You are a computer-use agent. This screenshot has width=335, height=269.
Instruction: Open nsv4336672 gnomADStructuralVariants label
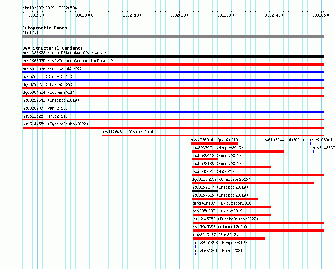click(64, 53)
